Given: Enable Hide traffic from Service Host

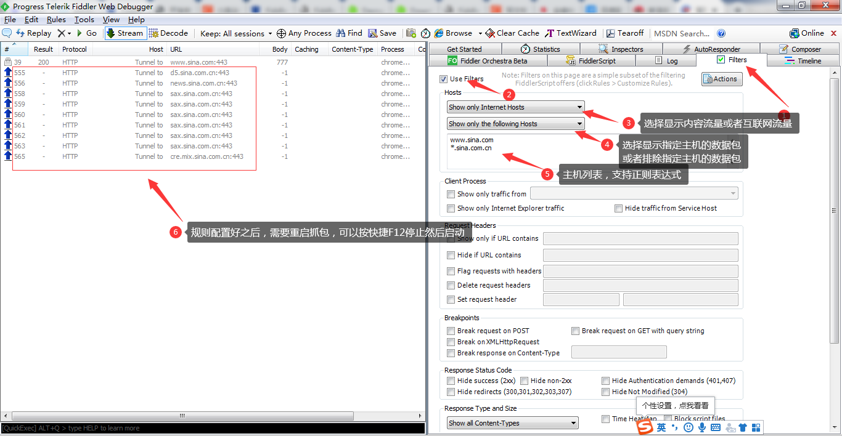Looking at the screenshot, I should point(618,208).
